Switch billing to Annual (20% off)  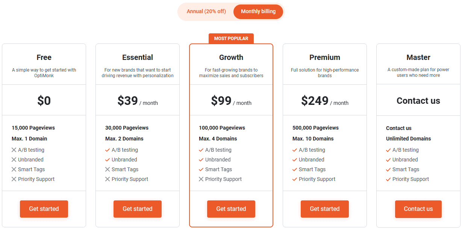[x=206, y=12]
